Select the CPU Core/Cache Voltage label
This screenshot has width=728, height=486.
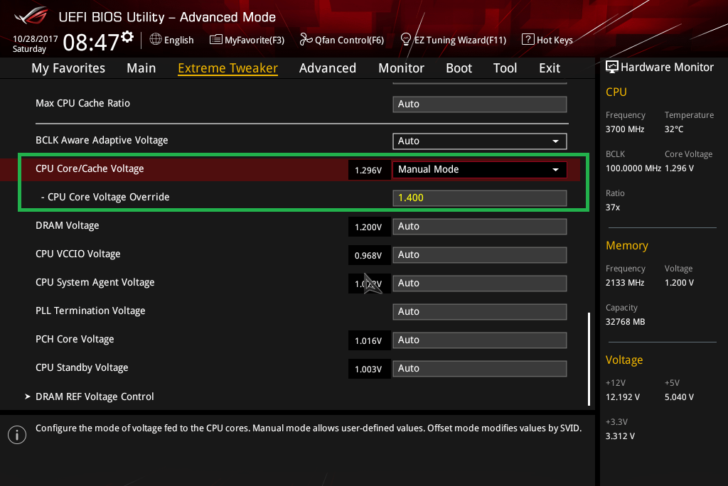pyautogui.click(x=90, y=168)
